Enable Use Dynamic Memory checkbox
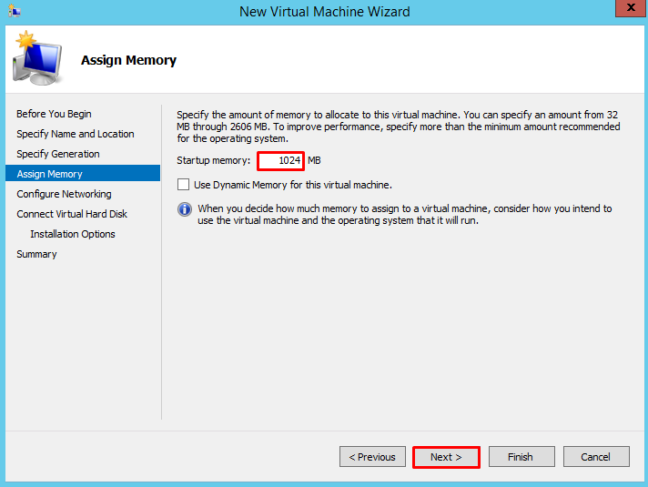 point(183,185)
